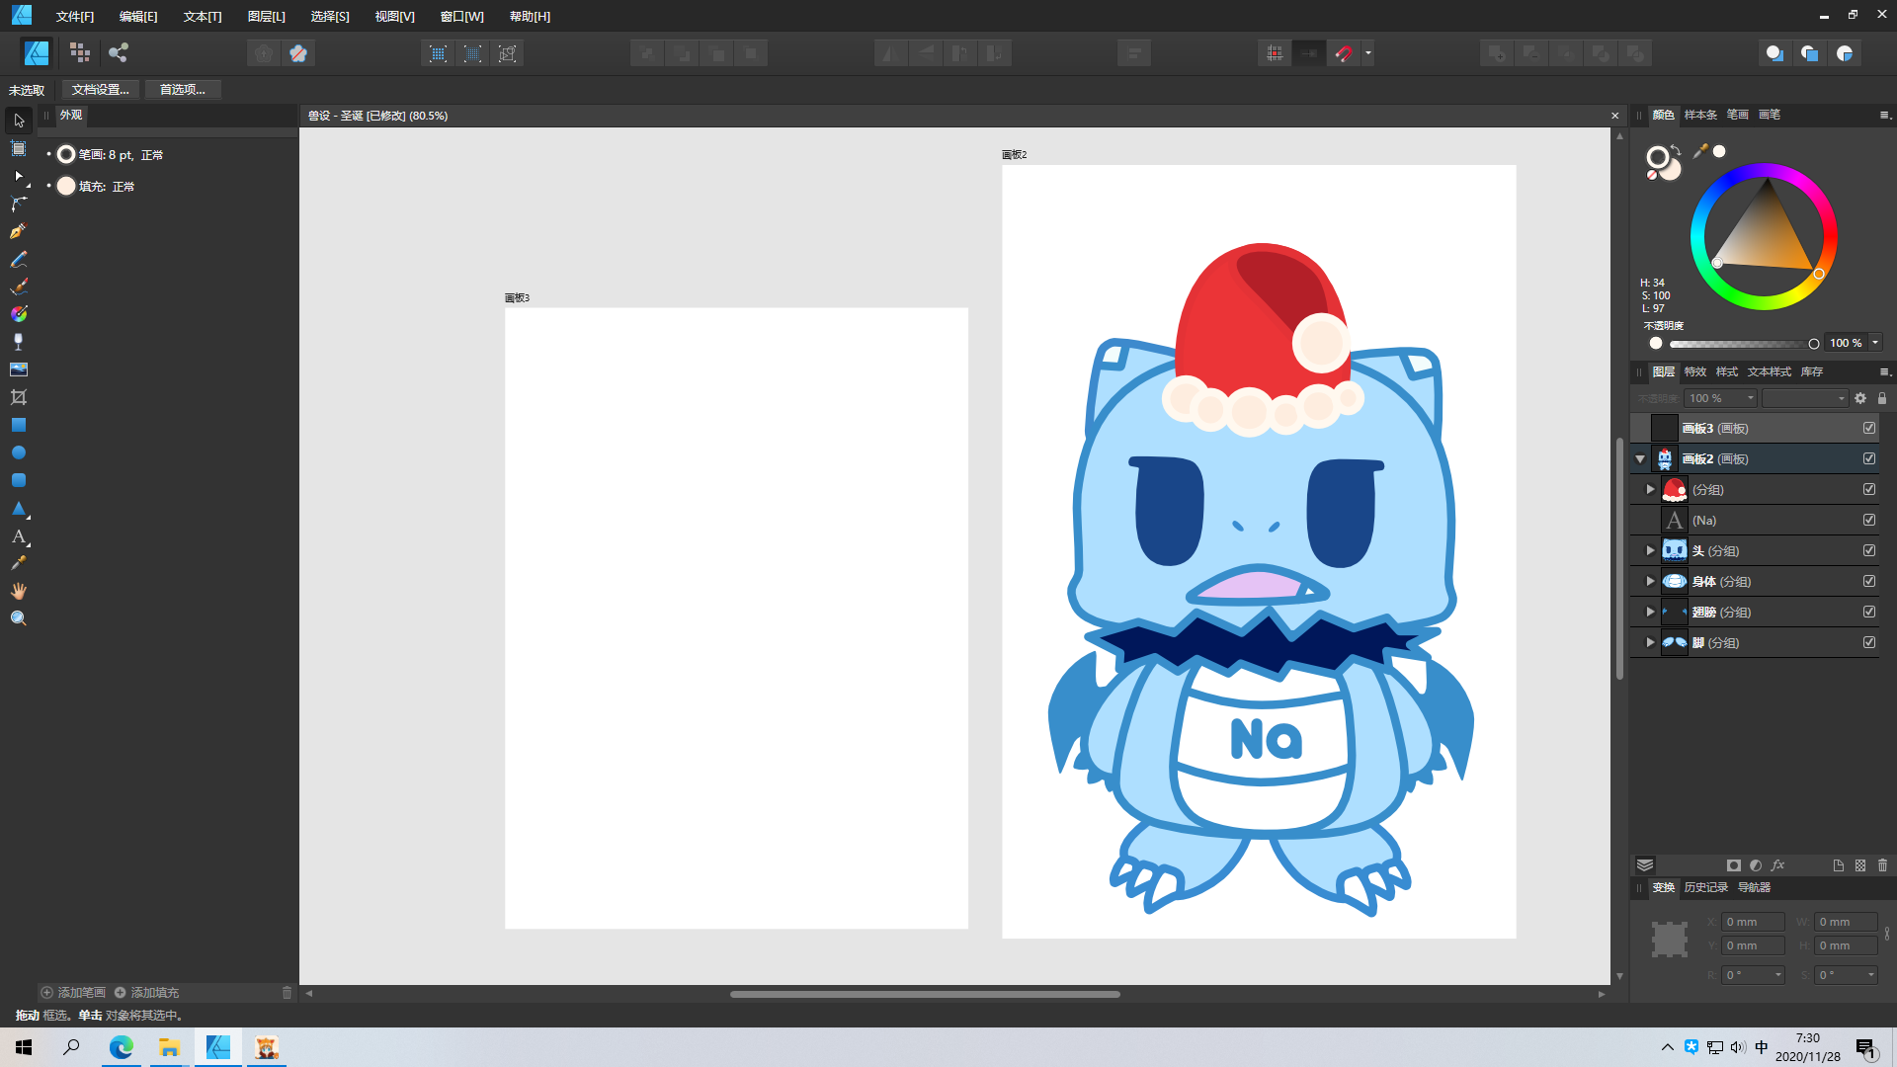Select the Place Image tool

(x=19, y=369)
